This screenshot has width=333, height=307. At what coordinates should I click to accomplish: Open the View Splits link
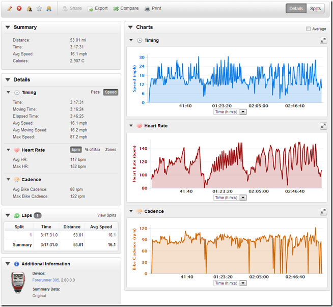click(106, 215)
